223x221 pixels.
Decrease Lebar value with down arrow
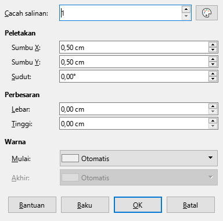pos(213,112)
